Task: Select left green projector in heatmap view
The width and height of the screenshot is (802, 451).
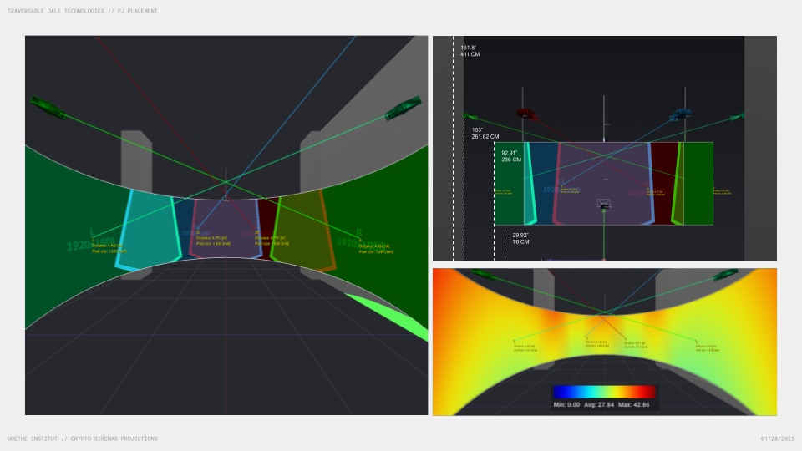Action: click(483, 275)
